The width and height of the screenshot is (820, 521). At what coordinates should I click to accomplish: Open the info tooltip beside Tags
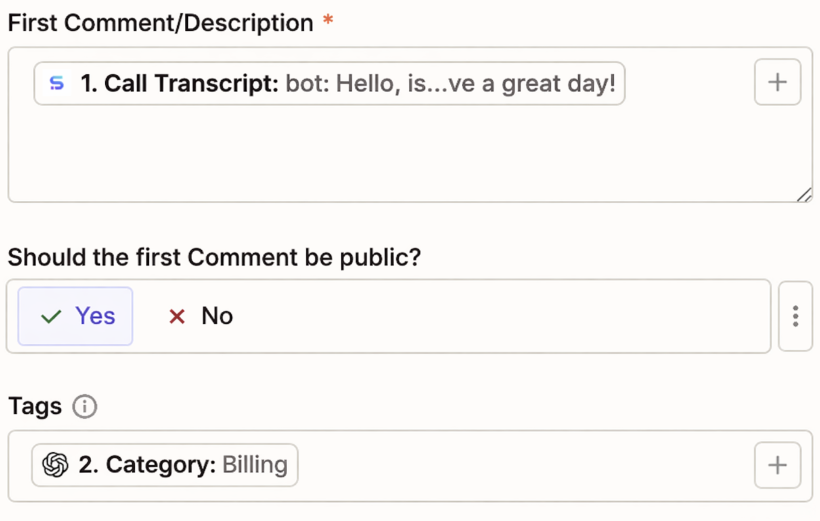tap(85, 406)
